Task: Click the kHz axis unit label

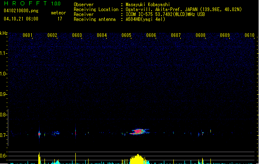Action: pyautogui.click(x=4, y=33)
